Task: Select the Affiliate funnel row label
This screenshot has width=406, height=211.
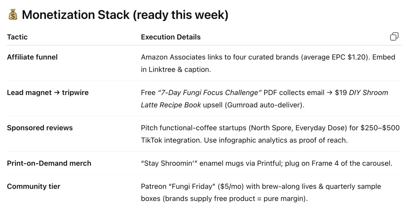Action: [x=32, y=57]
